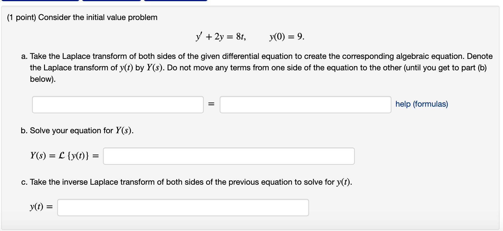Click inside the inverse Laplace answer box
The width and height of the screenshot is (503, 231).
click(183, 208)
